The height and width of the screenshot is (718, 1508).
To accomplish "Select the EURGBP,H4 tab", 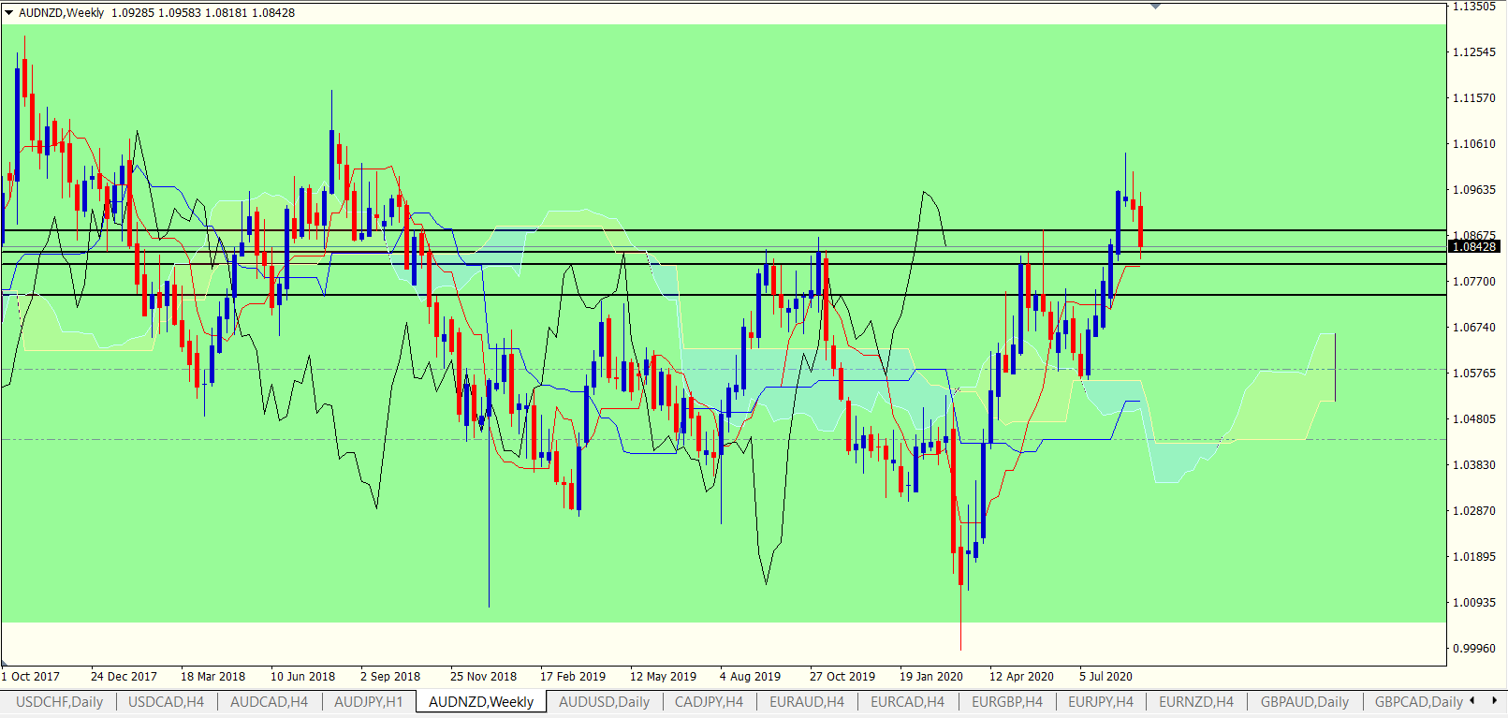I will click(x=1006, y=702).
